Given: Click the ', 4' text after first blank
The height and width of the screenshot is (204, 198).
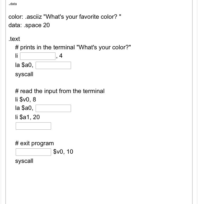Looking at the screenshot, I should (x=59, y=56).
